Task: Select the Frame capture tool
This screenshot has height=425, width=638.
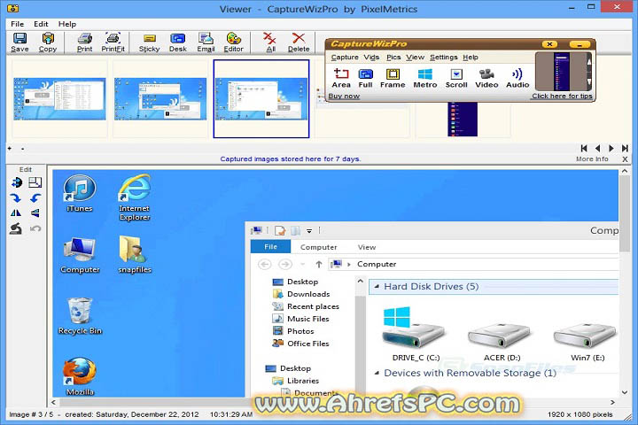Action: point(393,78)
